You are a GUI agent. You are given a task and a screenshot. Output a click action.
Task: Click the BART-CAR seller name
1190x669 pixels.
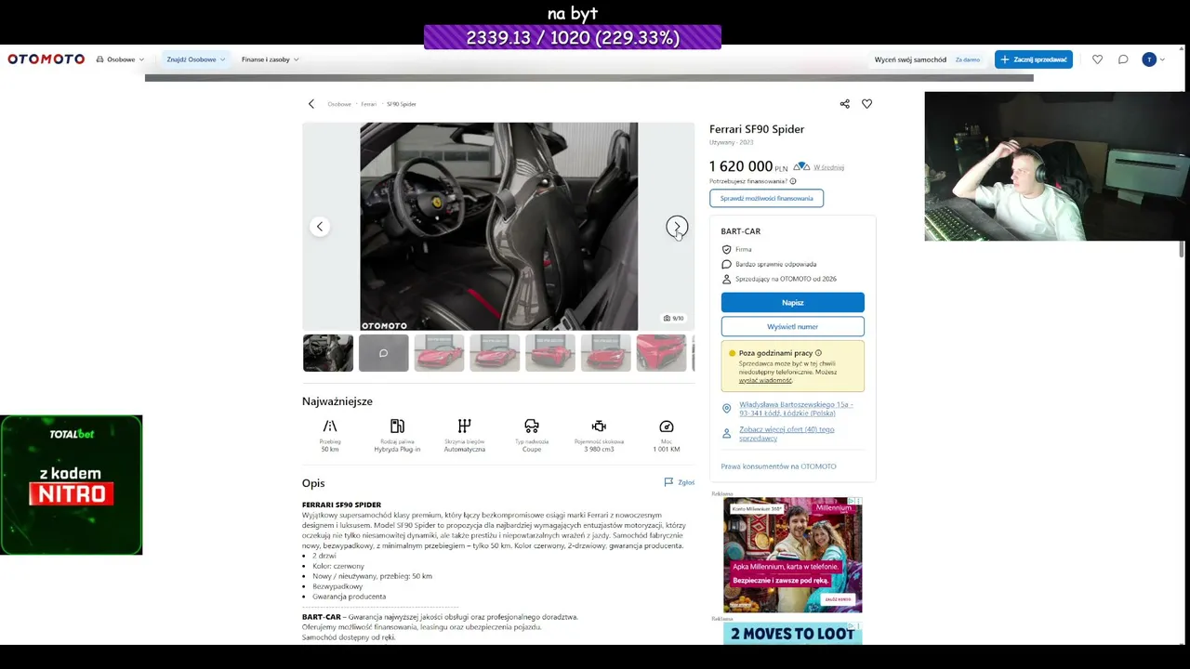click(x=741, y=231)
